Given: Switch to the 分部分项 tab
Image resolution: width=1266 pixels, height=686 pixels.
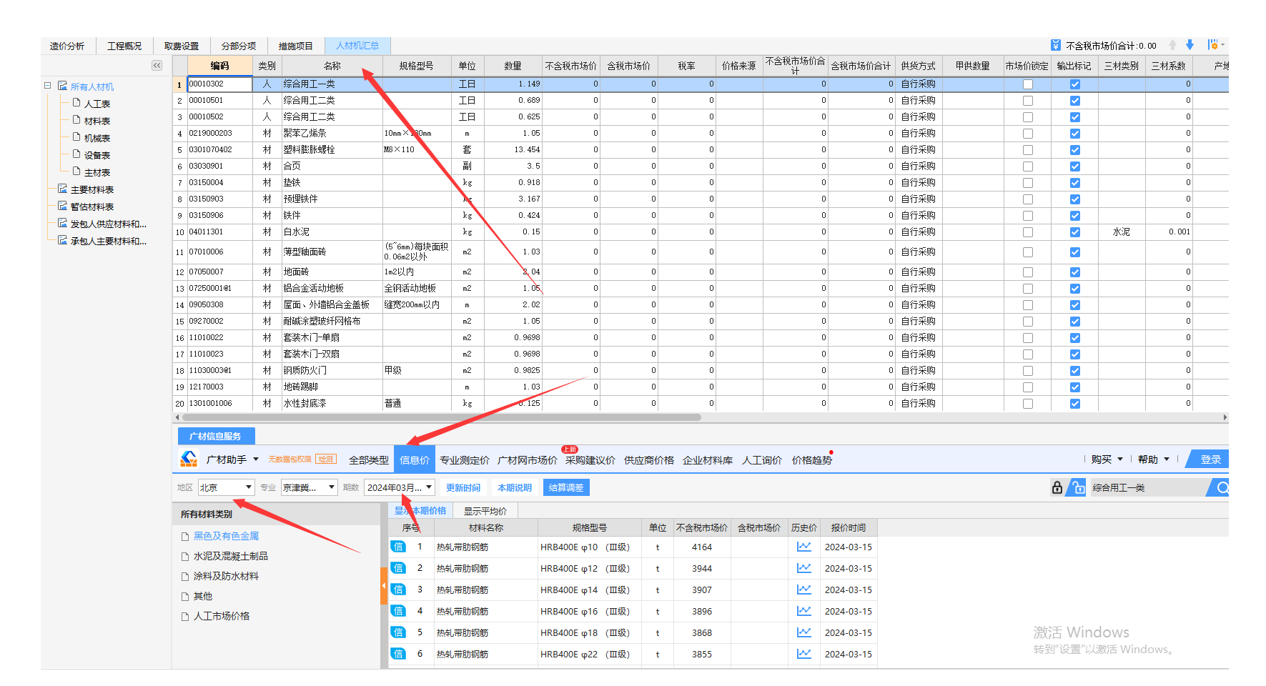Looking at the screenshot, I should tap(239, 46).
